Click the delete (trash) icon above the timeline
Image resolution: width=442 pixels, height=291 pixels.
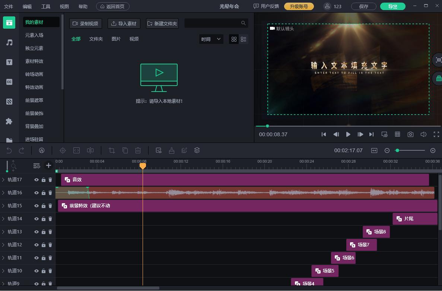138,150
